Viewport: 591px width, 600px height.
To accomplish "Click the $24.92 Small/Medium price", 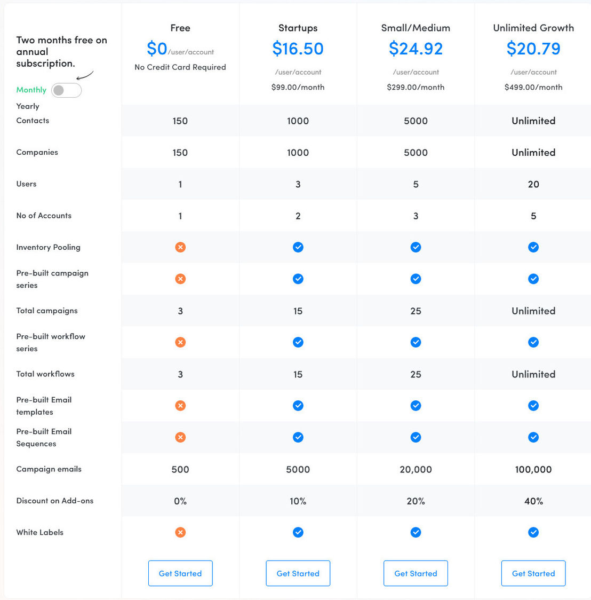I will (x=416, y=49).
